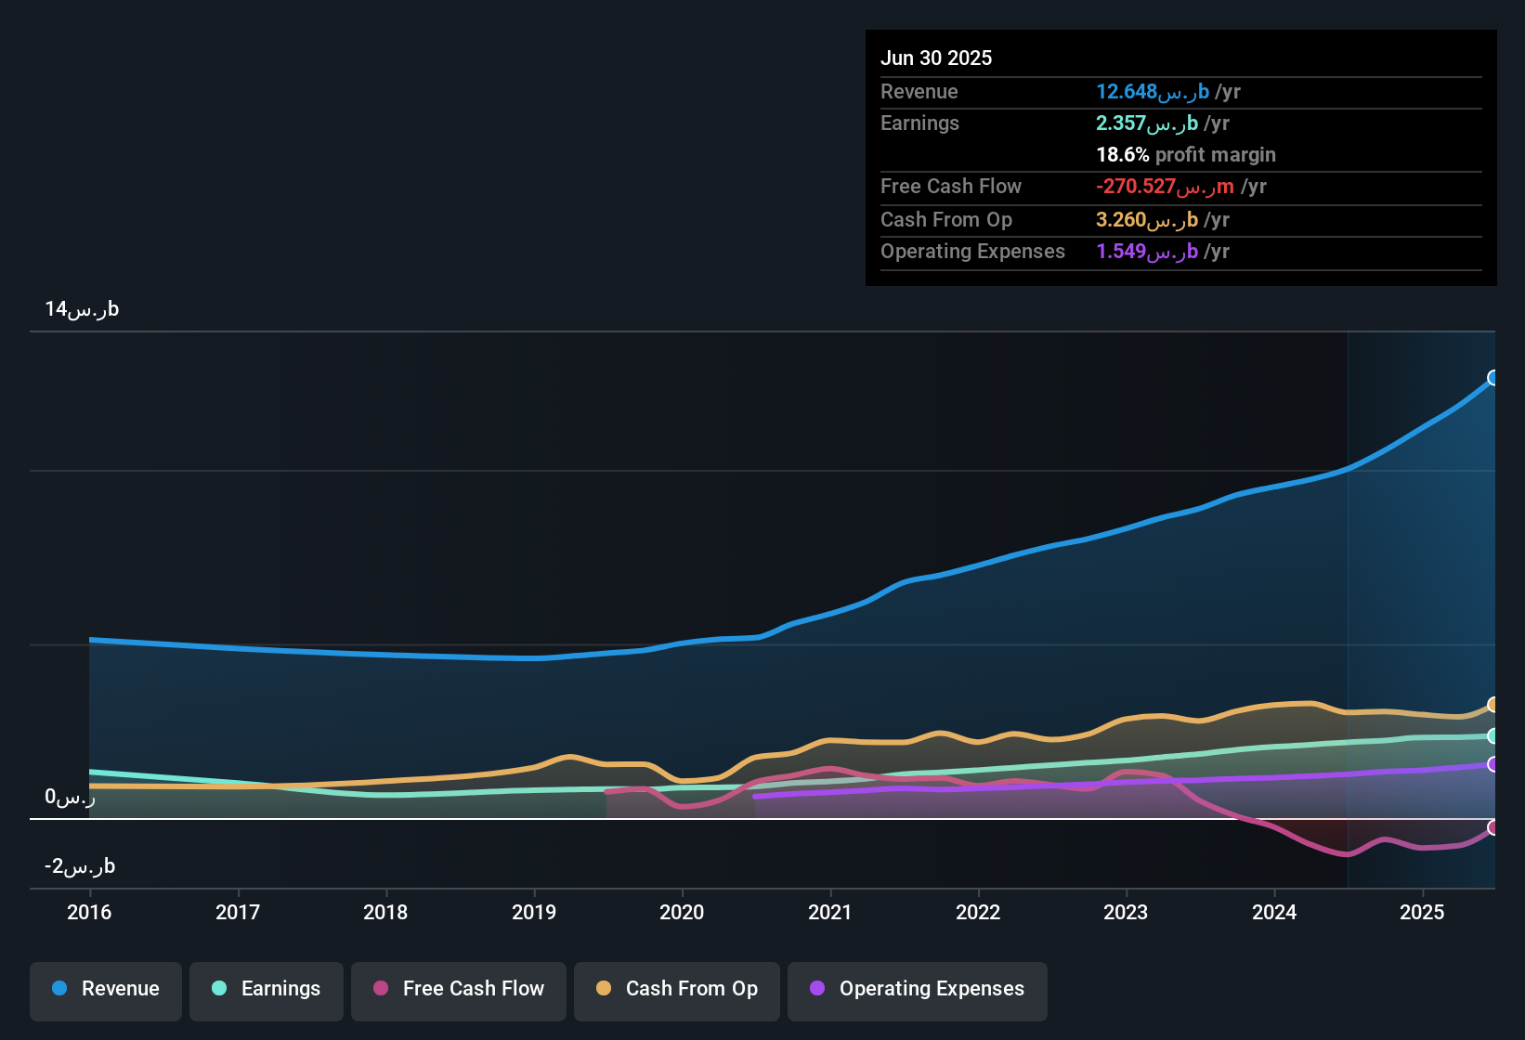This screenshot has height=1040, width=1525.
Task: Select the Revenue endpoint marker on the chart
Action: 1493,378
